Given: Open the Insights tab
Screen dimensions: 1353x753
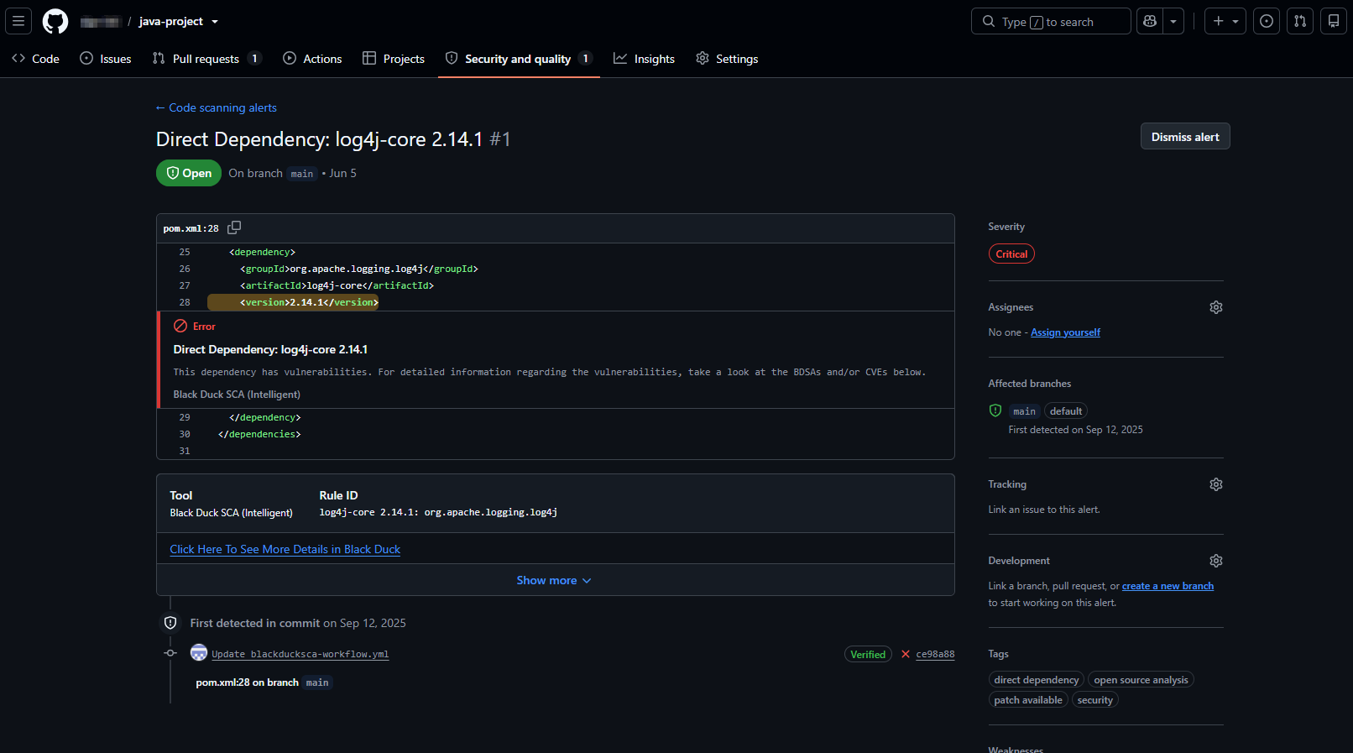Looking at the screenshot, I should pyautogui.click(x=645, y=59).
